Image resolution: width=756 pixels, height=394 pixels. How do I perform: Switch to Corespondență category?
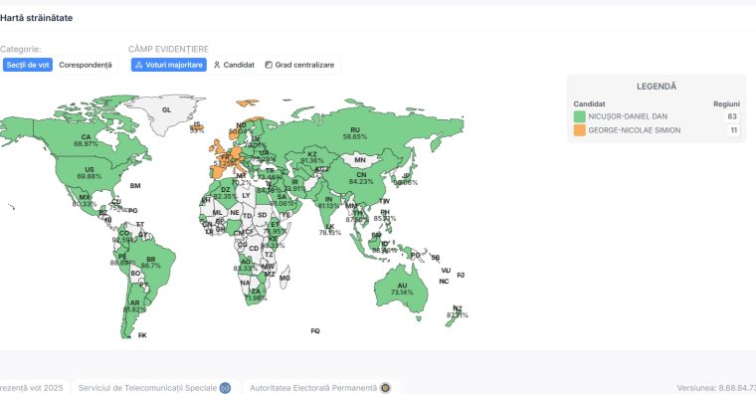(x=86, y=65)
